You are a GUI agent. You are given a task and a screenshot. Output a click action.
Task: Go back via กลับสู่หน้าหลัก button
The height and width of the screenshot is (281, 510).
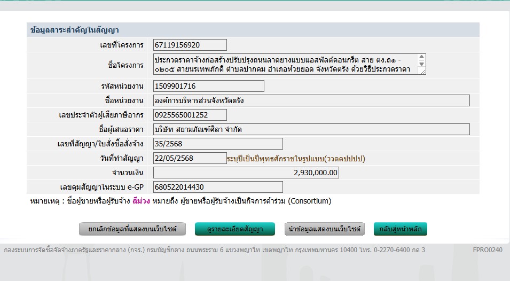tap(401, 229)
